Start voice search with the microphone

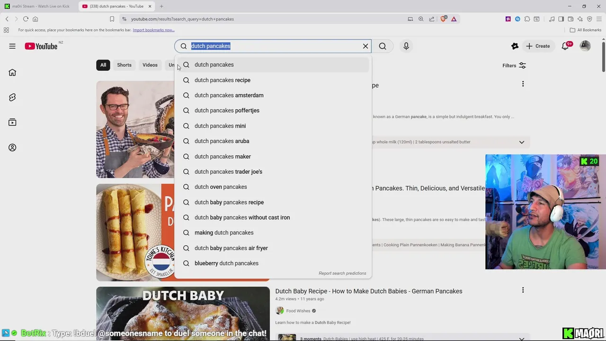[x=406, y=46]
